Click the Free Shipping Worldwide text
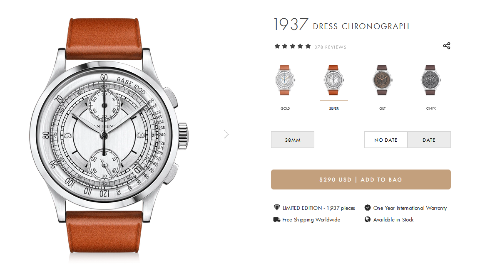Viewport: 490px width, 268px height. coord(311,220)
